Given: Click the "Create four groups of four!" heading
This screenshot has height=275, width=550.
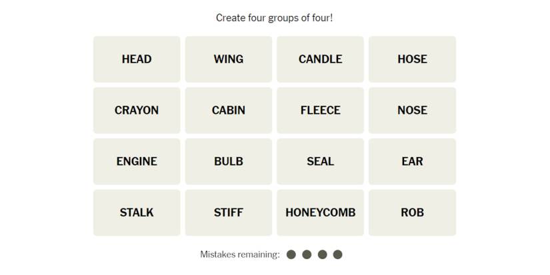Looking at the screenshot, I should (x=275, y=18).
